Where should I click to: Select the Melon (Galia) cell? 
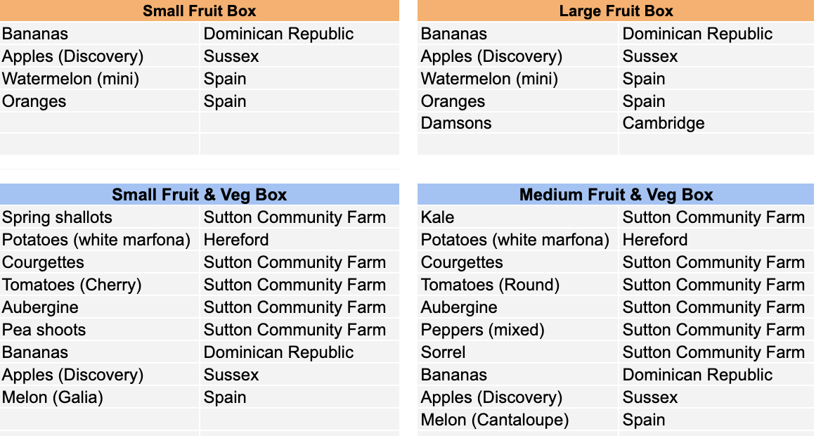(x=100, y=397)
